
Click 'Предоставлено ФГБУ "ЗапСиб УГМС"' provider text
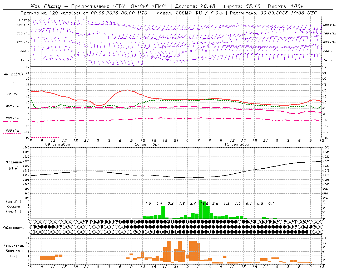pyautogui.click(x=120, y=6)
